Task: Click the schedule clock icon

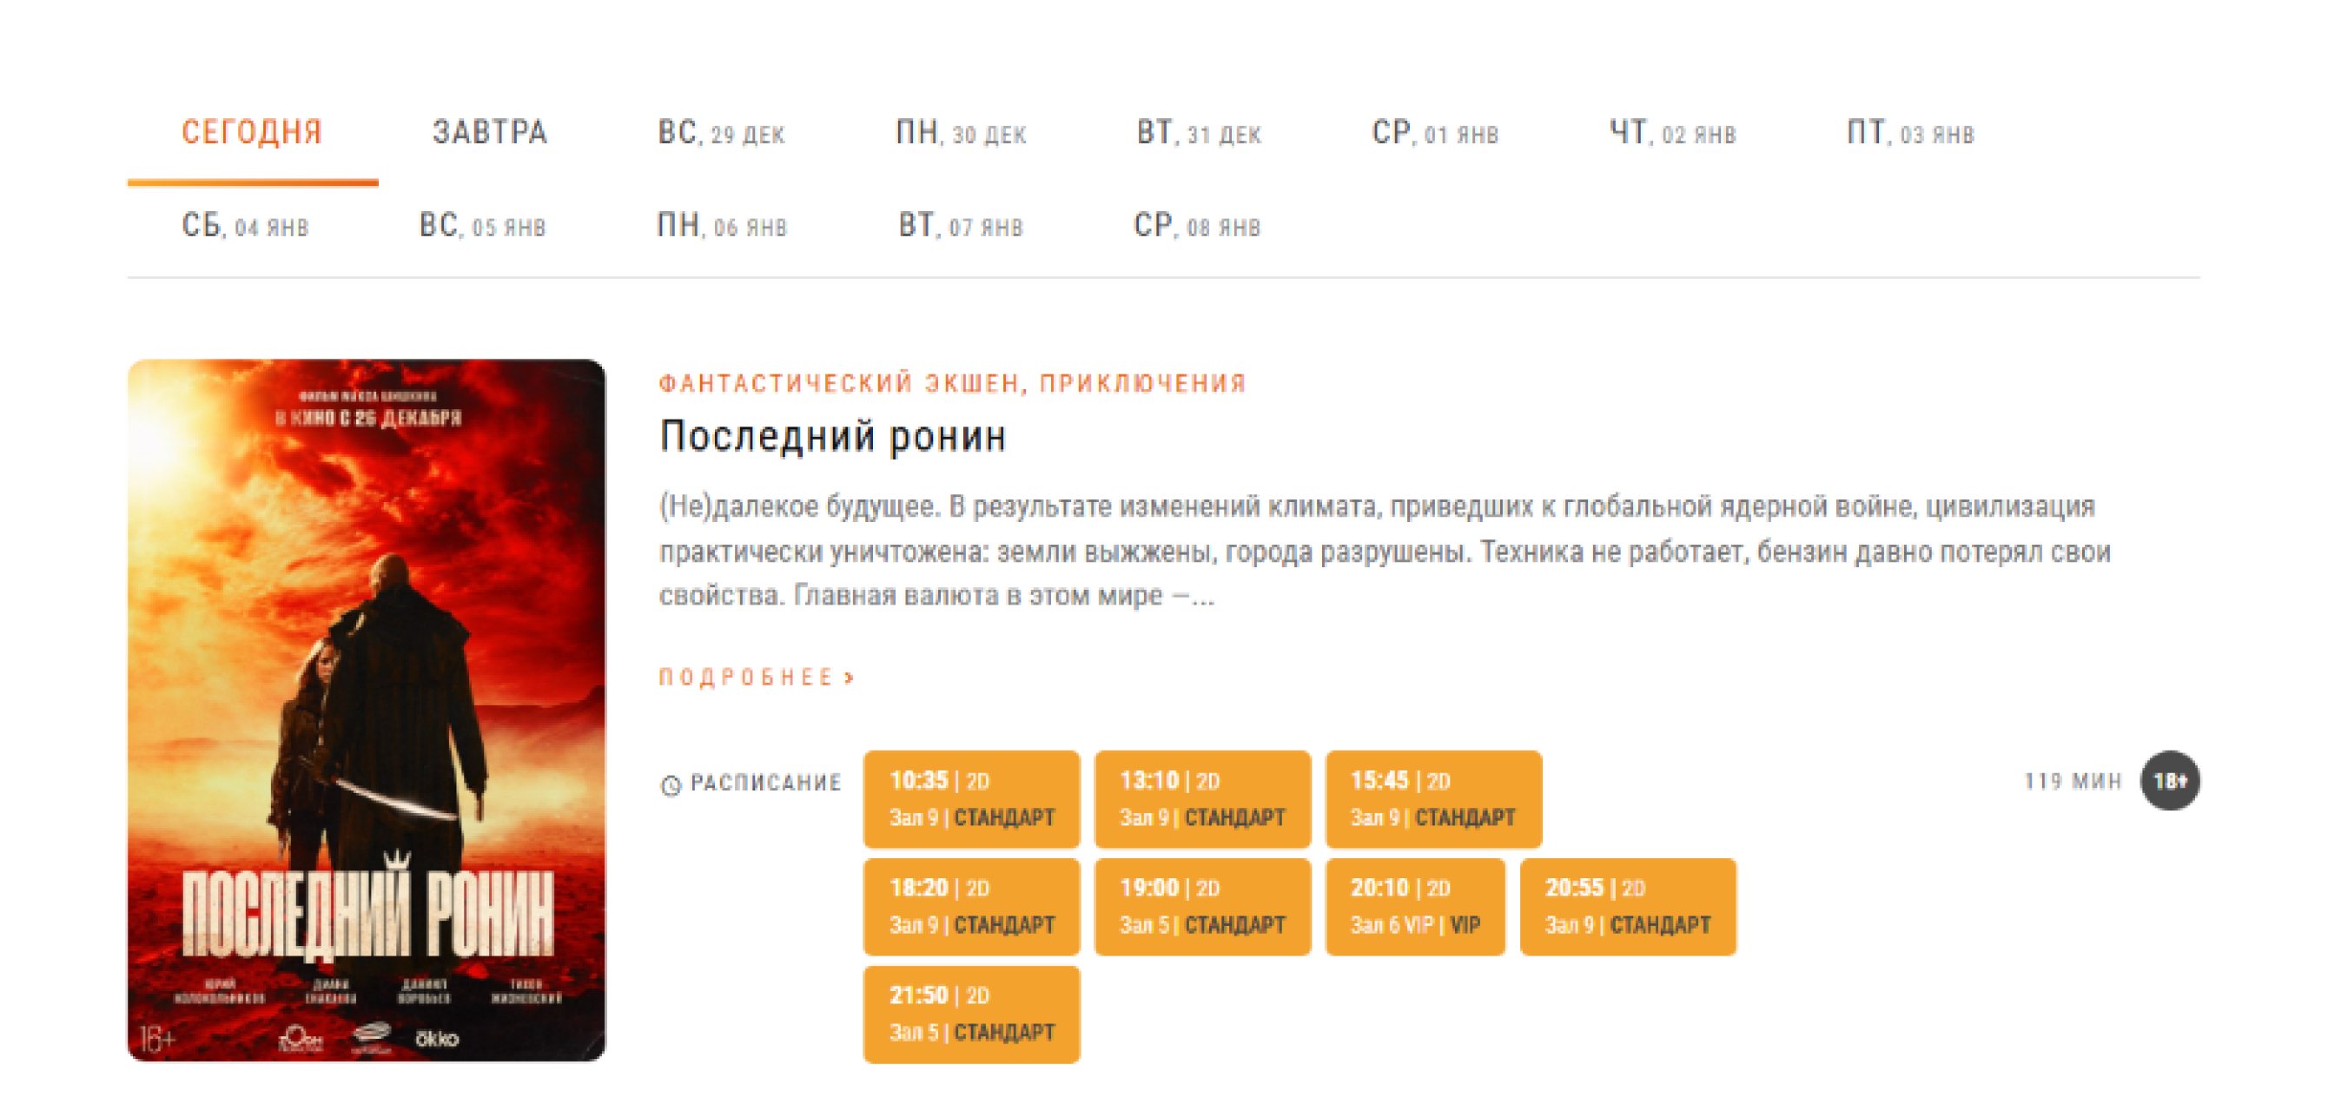Action: pyautogui.click(x=670, y=784)
